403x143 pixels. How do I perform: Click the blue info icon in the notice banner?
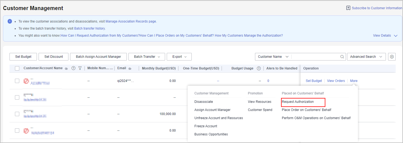pos(10,21)
